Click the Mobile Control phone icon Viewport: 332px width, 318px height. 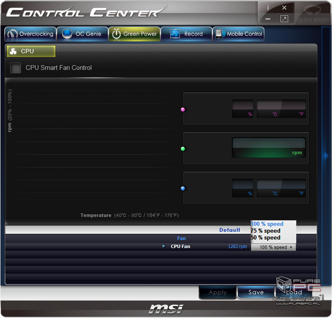point(220,34)
